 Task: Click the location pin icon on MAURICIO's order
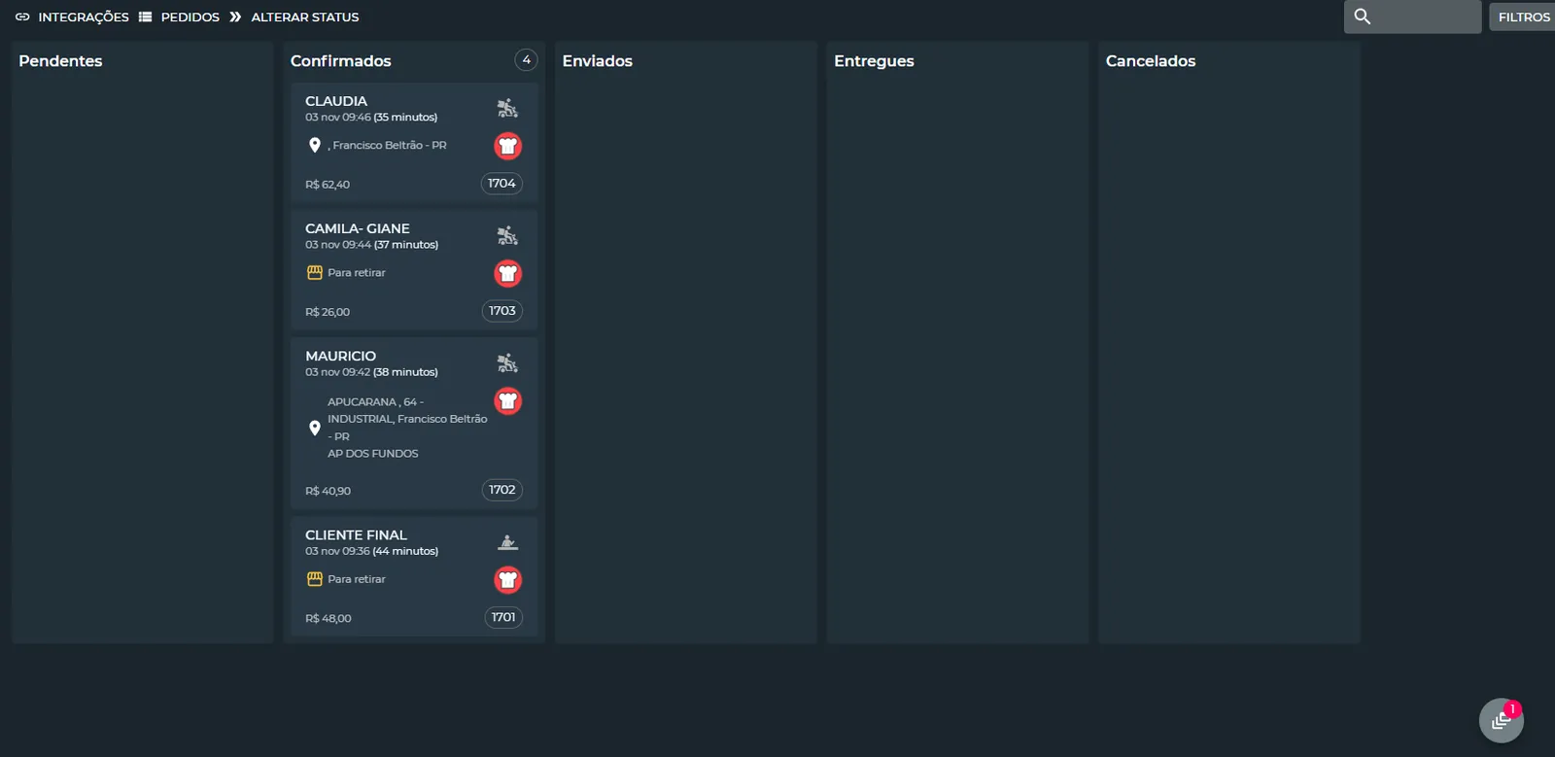click(x=315, y=428)
